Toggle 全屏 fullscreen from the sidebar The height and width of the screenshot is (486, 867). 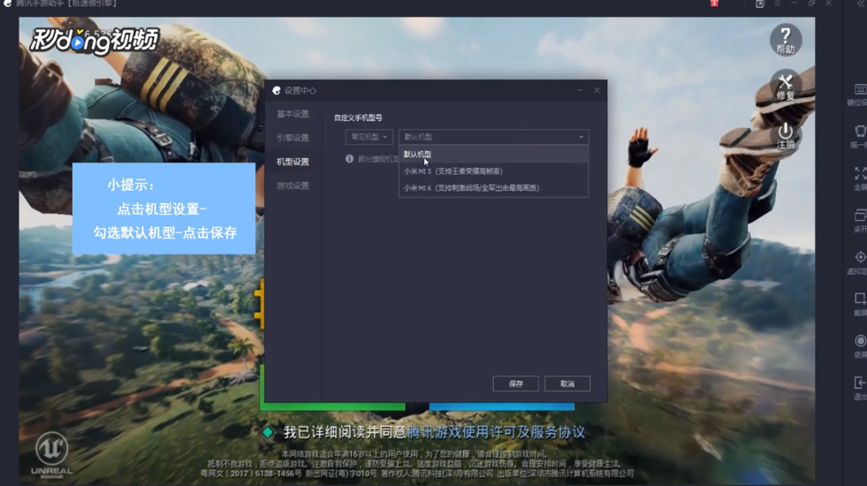(x=860, y=178)
